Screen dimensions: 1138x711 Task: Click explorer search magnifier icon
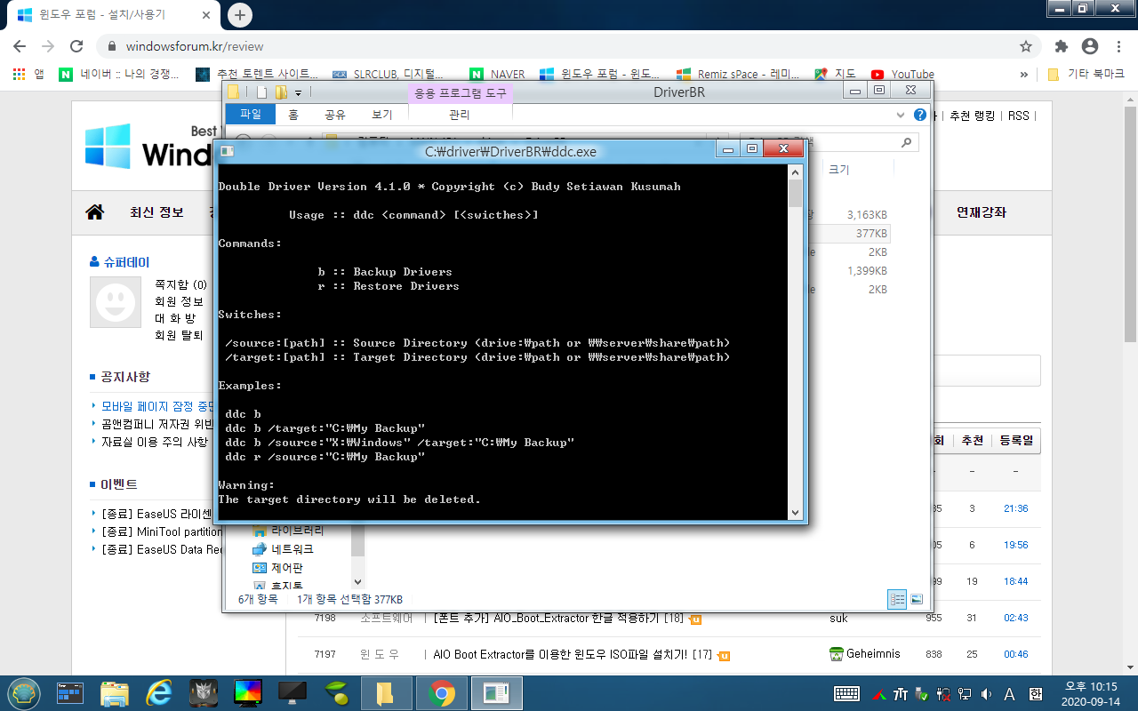(907, 141)
